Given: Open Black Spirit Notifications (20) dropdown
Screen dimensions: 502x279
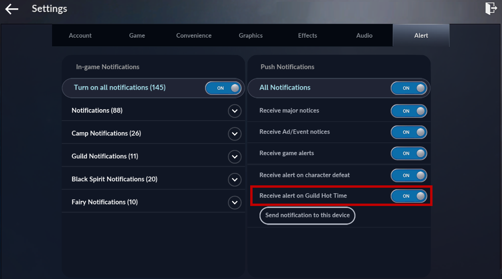Looking at the screenshot, I should pos(234,180).
